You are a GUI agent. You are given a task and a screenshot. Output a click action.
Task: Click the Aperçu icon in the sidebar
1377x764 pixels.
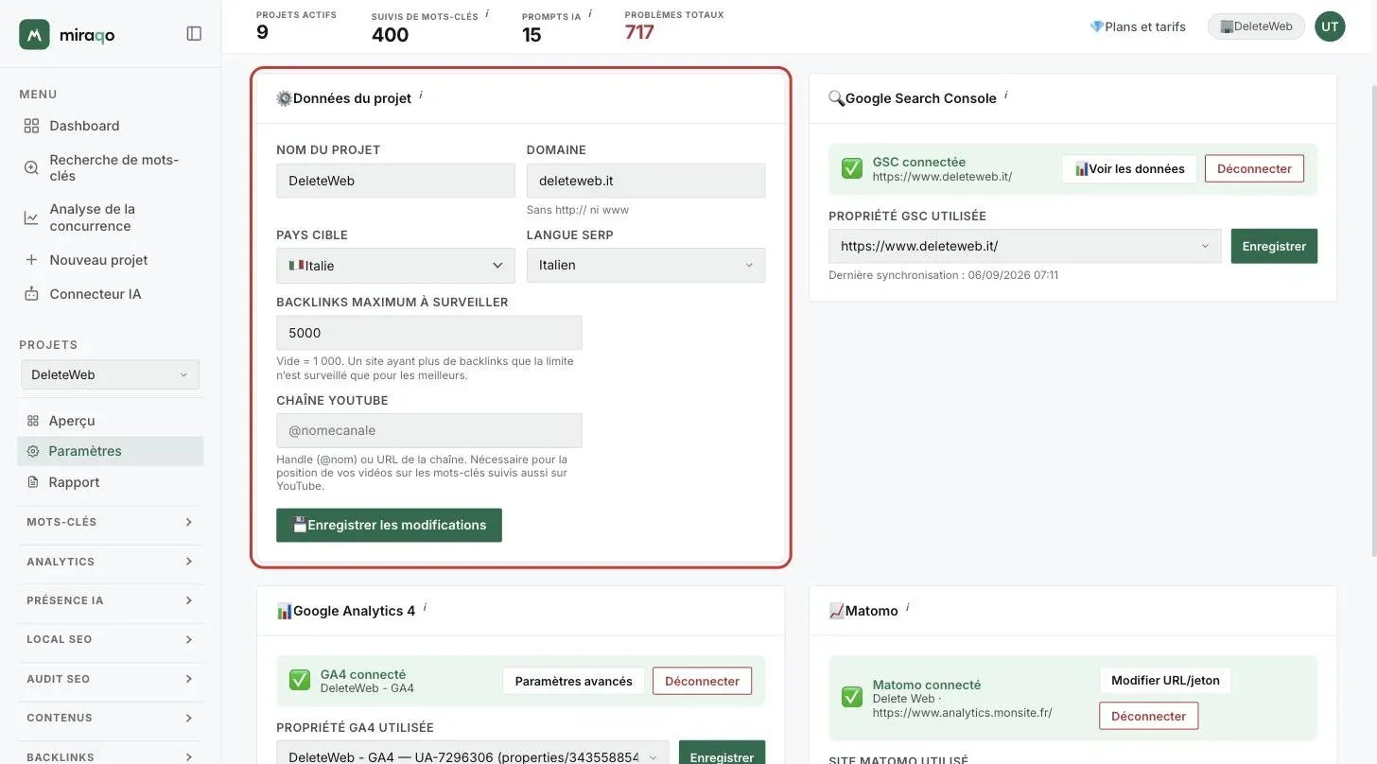(x=33, y=421)
